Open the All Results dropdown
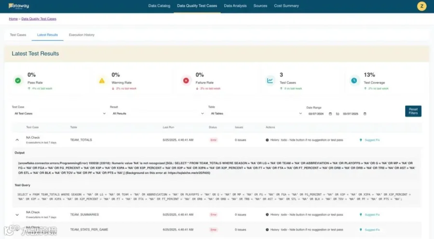Viewport: 434px width, 239px height. [x=158, y=113]
